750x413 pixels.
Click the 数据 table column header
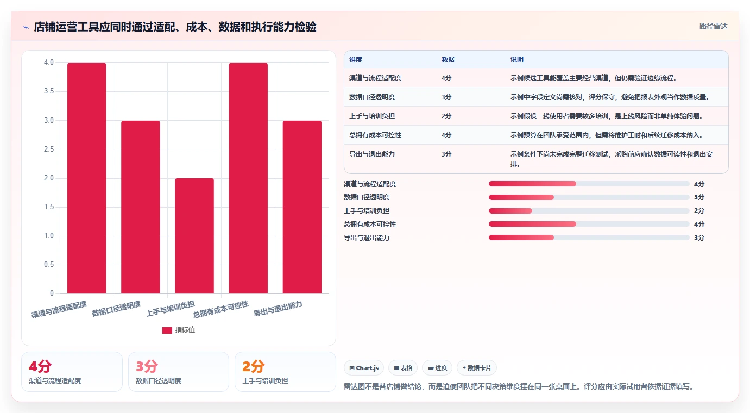click(448, 59)
